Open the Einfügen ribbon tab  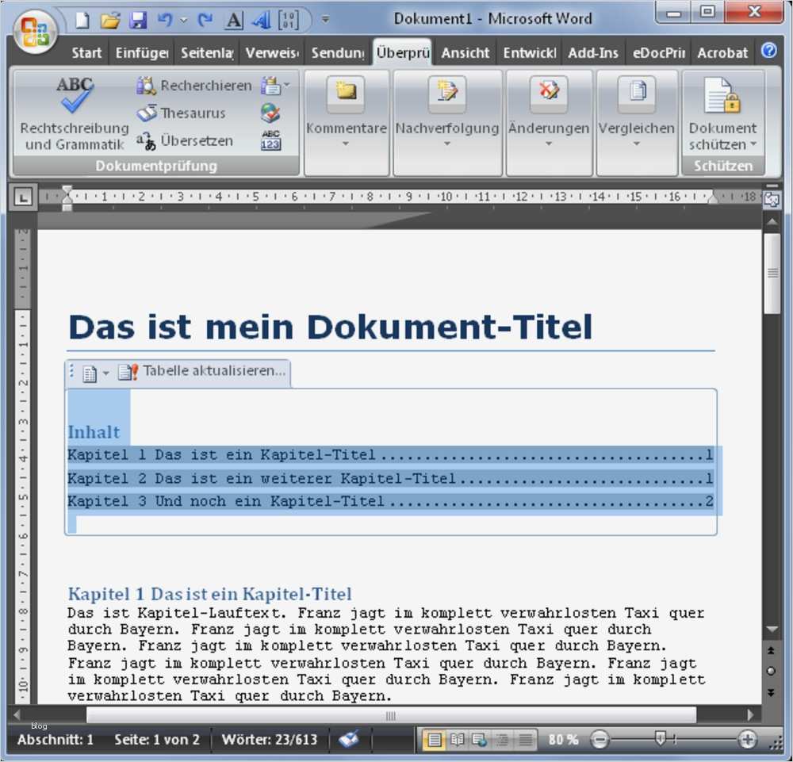pos(142,52)
